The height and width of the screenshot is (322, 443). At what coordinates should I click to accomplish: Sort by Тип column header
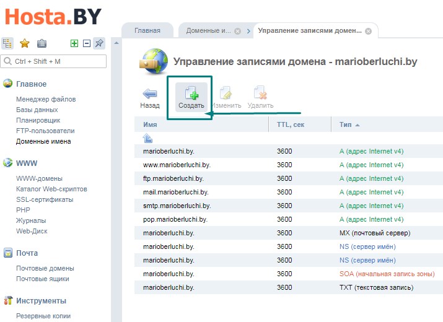pyautogui.click(x=387, y=124)
